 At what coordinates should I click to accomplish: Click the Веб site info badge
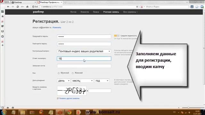click(35, 7)
